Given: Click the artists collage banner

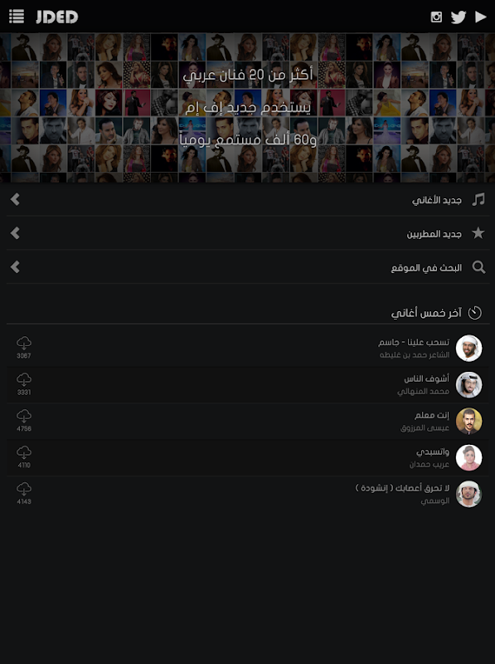Looking at the screenshot, I should point(247,108).
